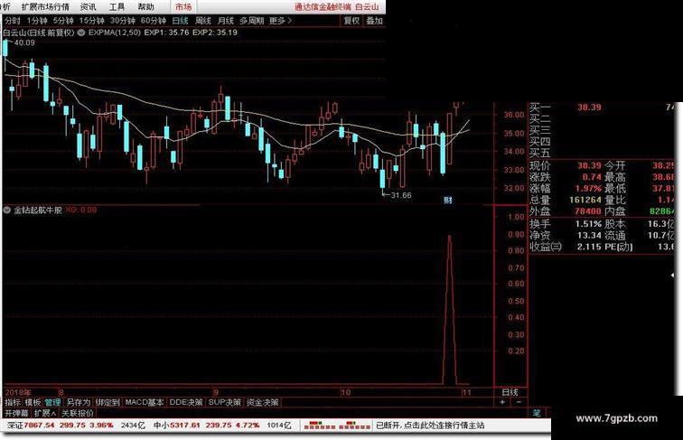The image size is (683, 440).
Task: Select the 1分钟 period
Action: [36, 21]
